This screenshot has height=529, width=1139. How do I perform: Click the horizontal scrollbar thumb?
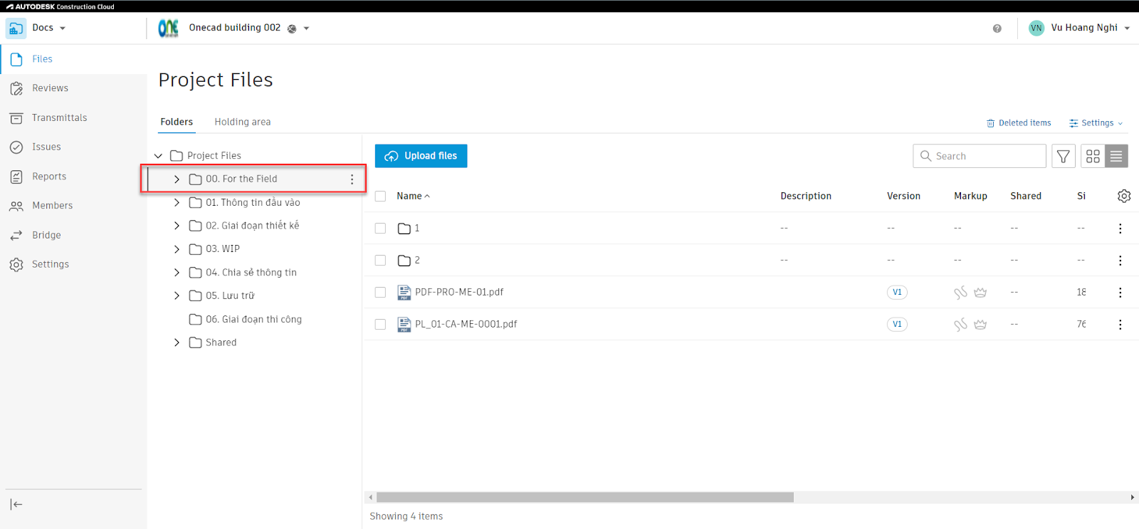585,497
